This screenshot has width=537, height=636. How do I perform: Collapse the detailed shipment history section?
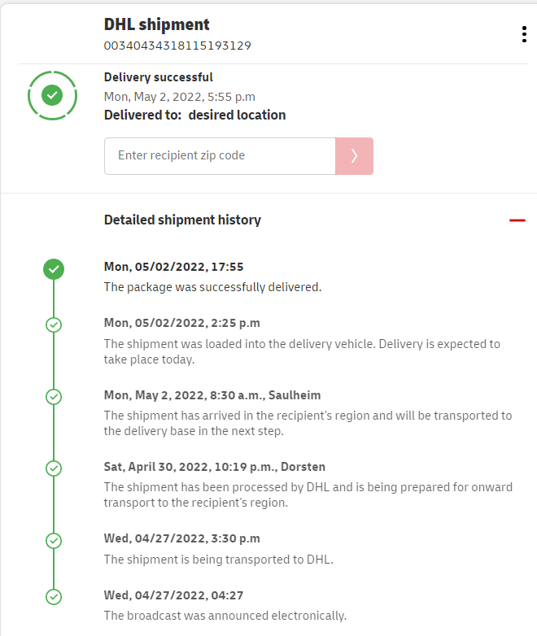click(x=517, y=220)
